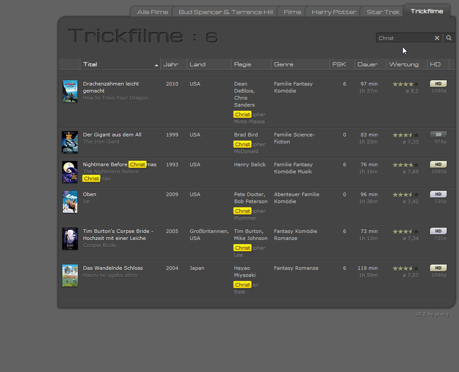Sort the list by HD column
Viewport: 459px width, 372px height.
point(438,64)
